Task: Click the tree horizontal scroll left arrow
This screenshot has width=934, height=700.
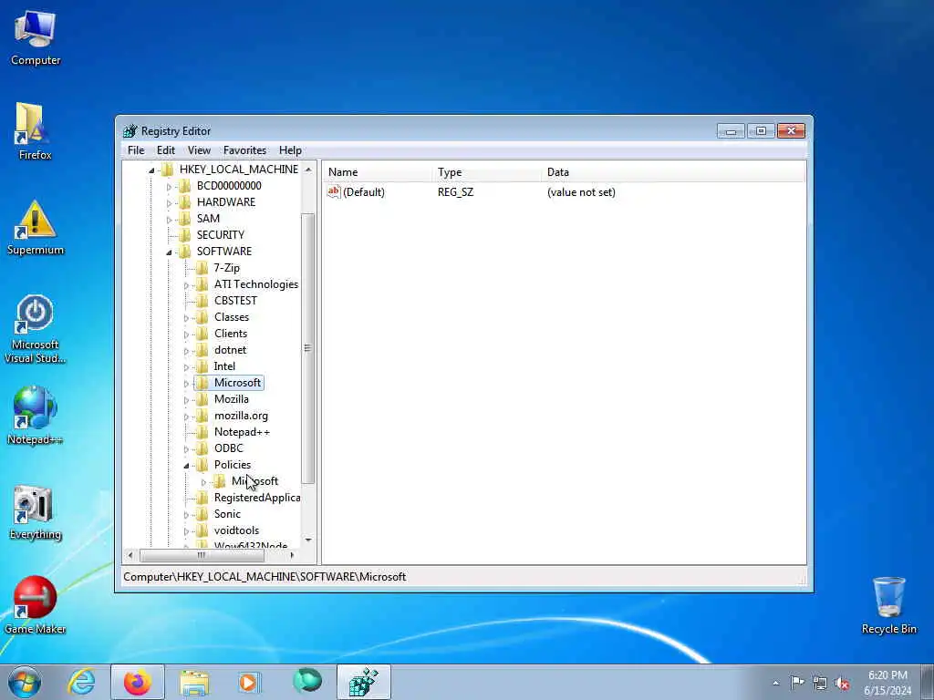Action: click(x=130, y=555)
